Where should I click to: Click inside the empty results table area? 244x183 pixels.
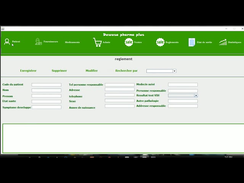[x=123, y=138]
